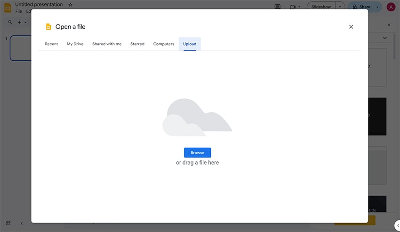Click the video camera meeting icon
The image size is (400, 232).
click(x=293, y=7)
